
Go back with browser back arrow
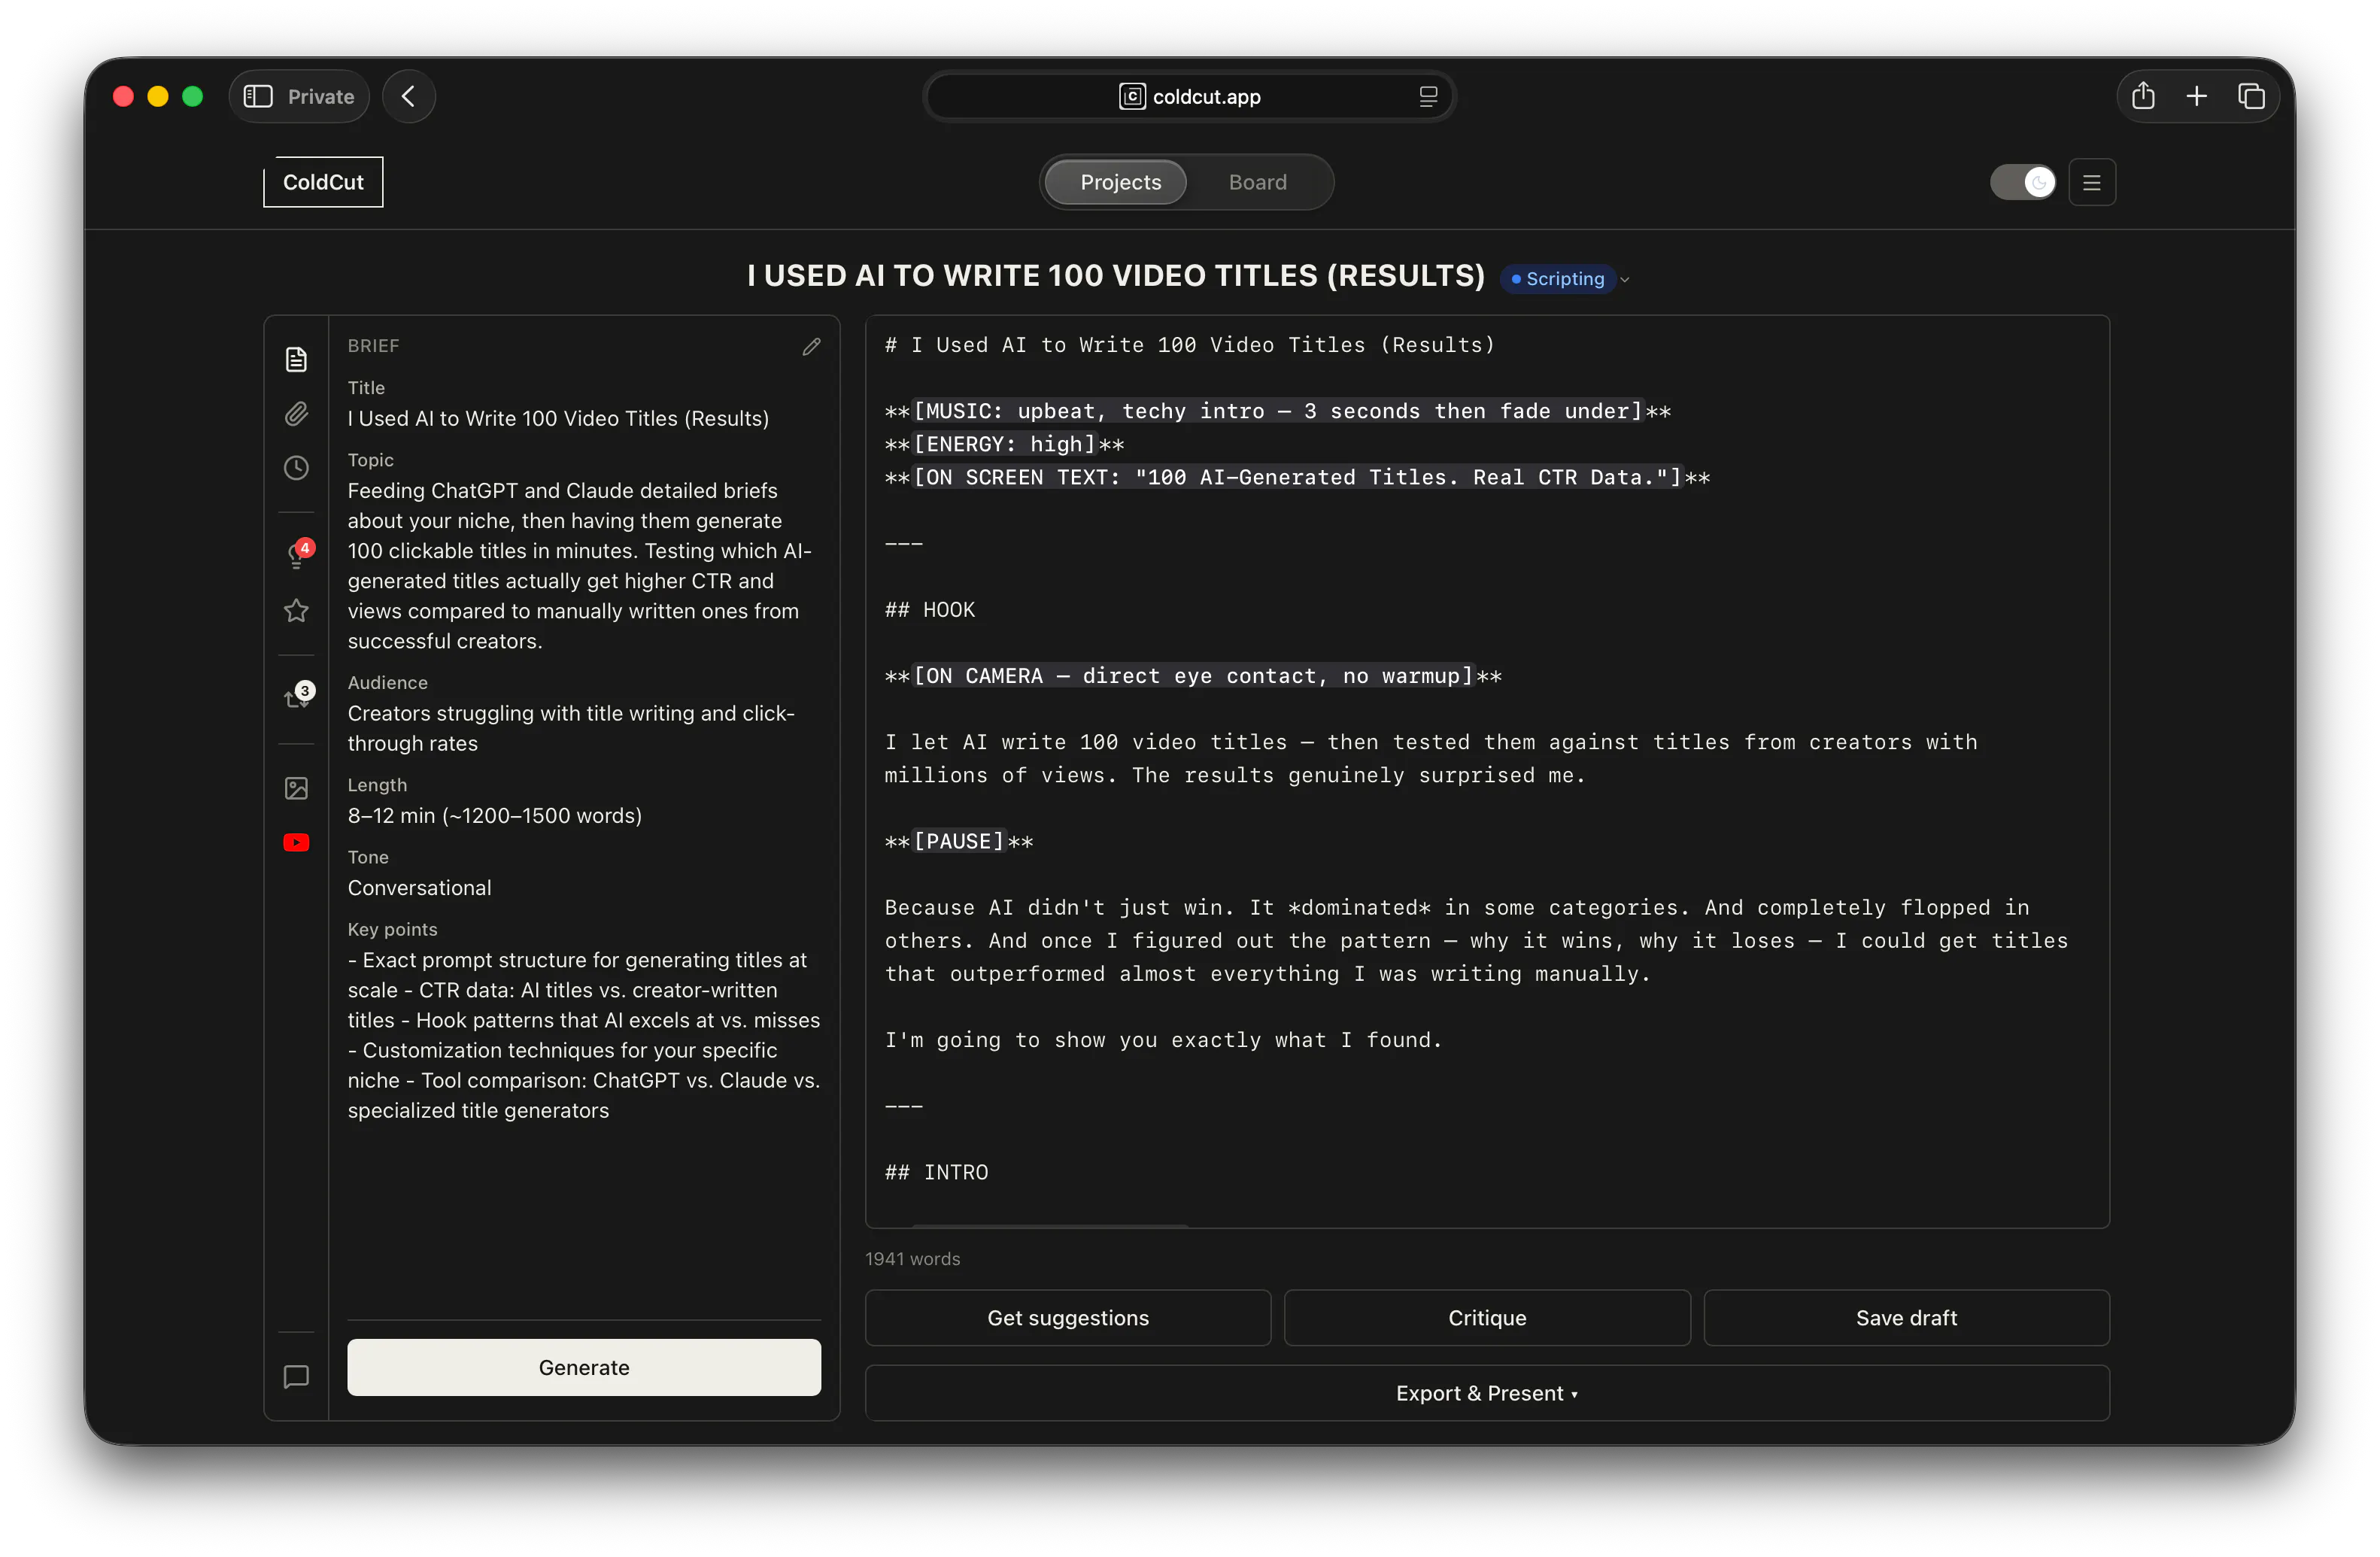[408, 96]
